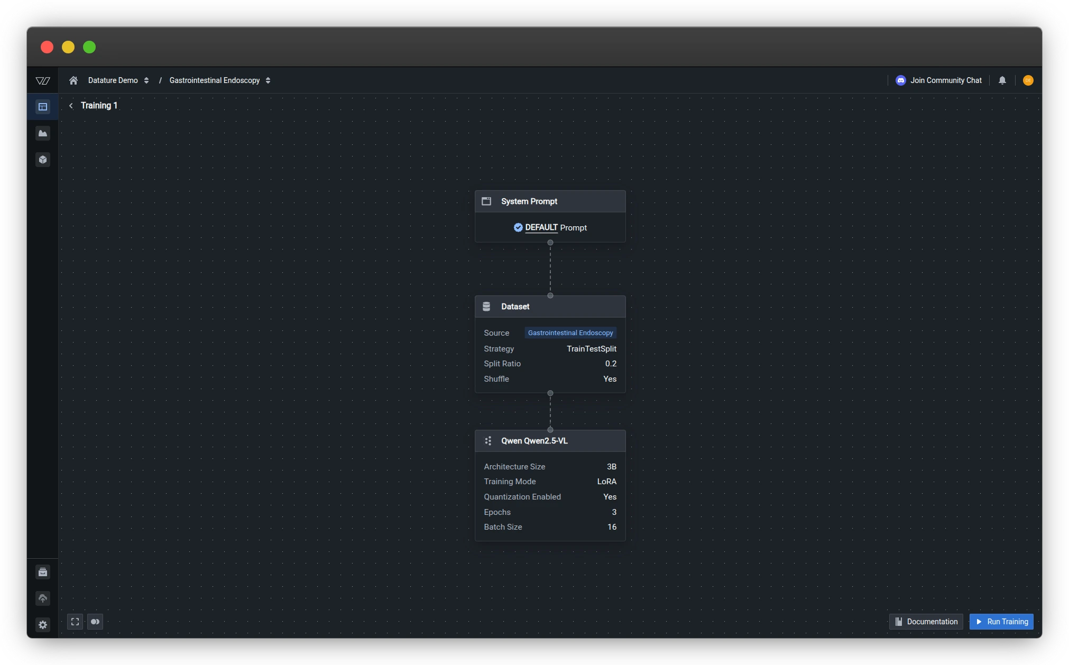The height and width of the screenshot is (665, 1069).
Task: Open the workflow layout sidebar icon
Action: (43, 107)
